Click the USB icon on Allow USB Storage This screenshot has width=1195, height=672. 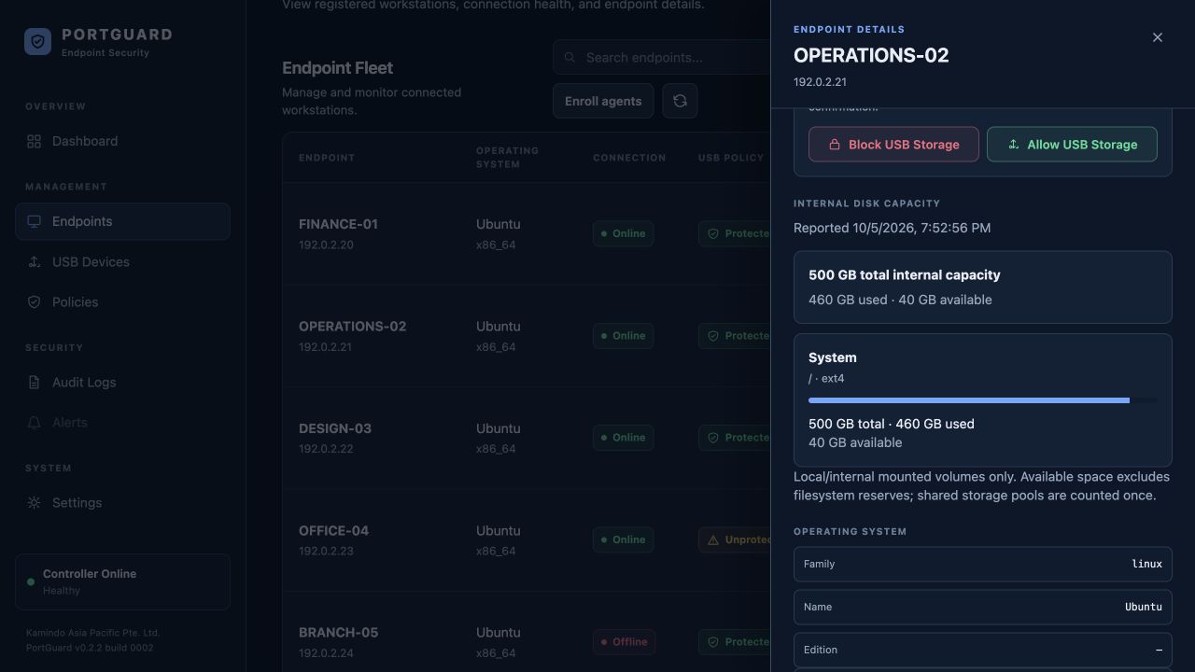[1013, 145]
